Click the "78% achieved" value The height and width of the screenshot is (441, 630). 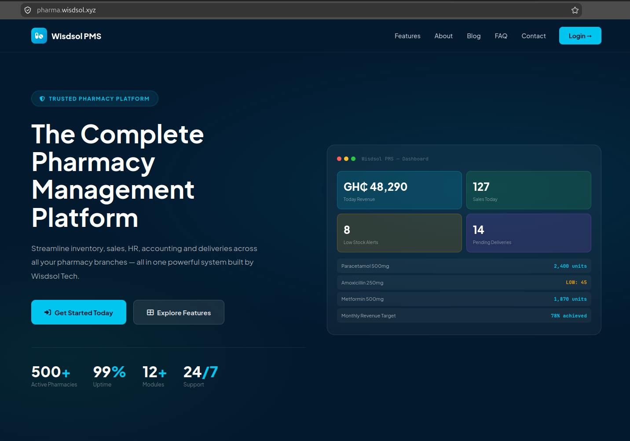[x=569, y=316]
